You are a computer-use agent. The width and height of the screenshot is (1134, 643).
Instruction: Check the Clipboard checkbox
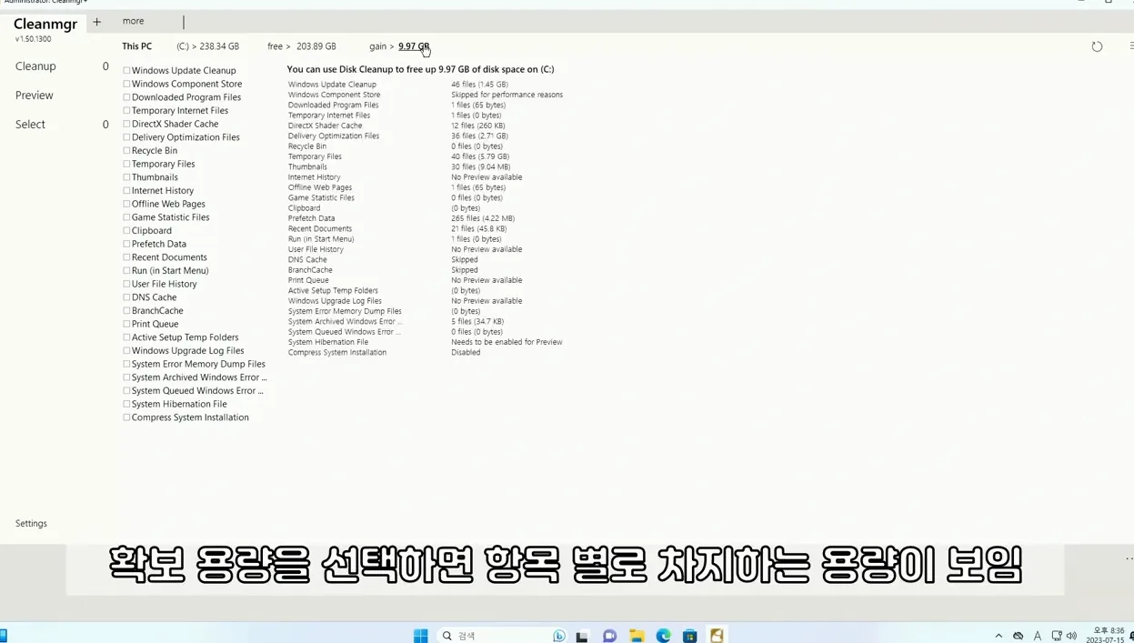tap(126, 230)
